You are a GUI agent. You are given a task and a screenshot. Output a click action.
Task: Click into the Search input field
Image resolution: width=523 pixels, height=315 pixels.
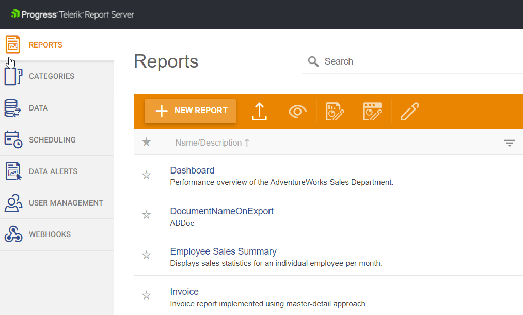(x=413, y=62)
